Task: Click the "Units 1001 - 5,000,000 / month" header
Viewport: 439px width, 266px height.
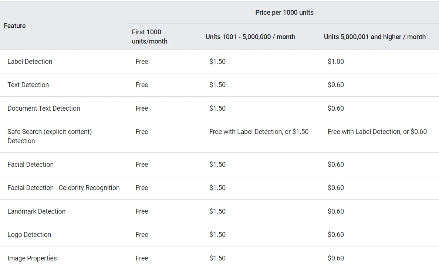Action: point(250,37)
